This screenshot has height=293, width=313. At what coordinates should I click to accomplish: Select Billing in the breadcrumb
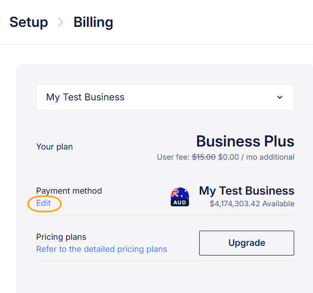click(93, 22)
